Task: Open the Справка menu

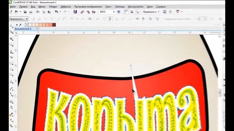Action: tap(161, 7)
